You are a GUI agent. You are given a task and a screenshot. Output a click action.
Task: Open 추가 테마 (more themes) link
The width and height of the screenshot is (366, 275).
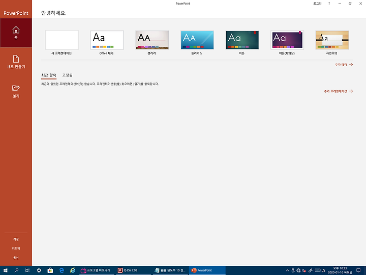[344, 65]
